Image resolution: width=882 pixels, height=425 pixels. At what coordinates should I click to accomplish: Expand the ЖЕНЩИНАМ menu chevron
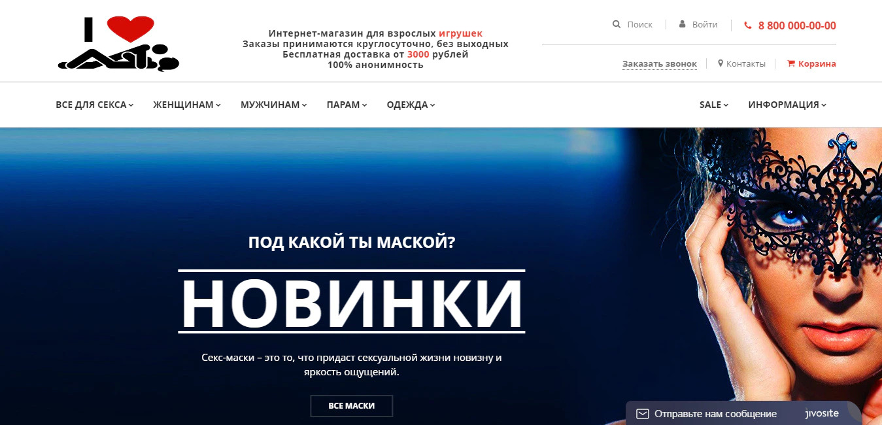point(218,105)
